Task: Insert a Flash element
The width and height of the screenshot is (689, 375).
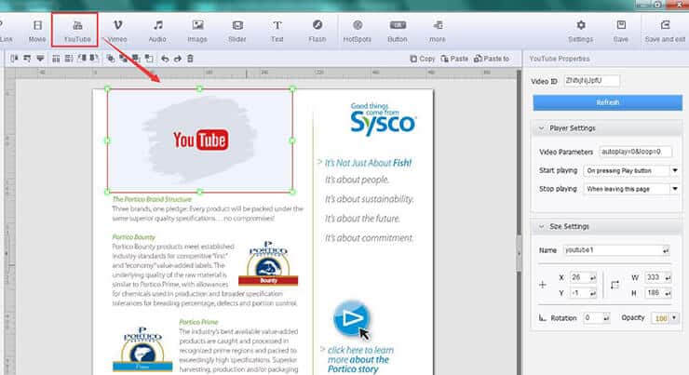Action: coord(317,31)
